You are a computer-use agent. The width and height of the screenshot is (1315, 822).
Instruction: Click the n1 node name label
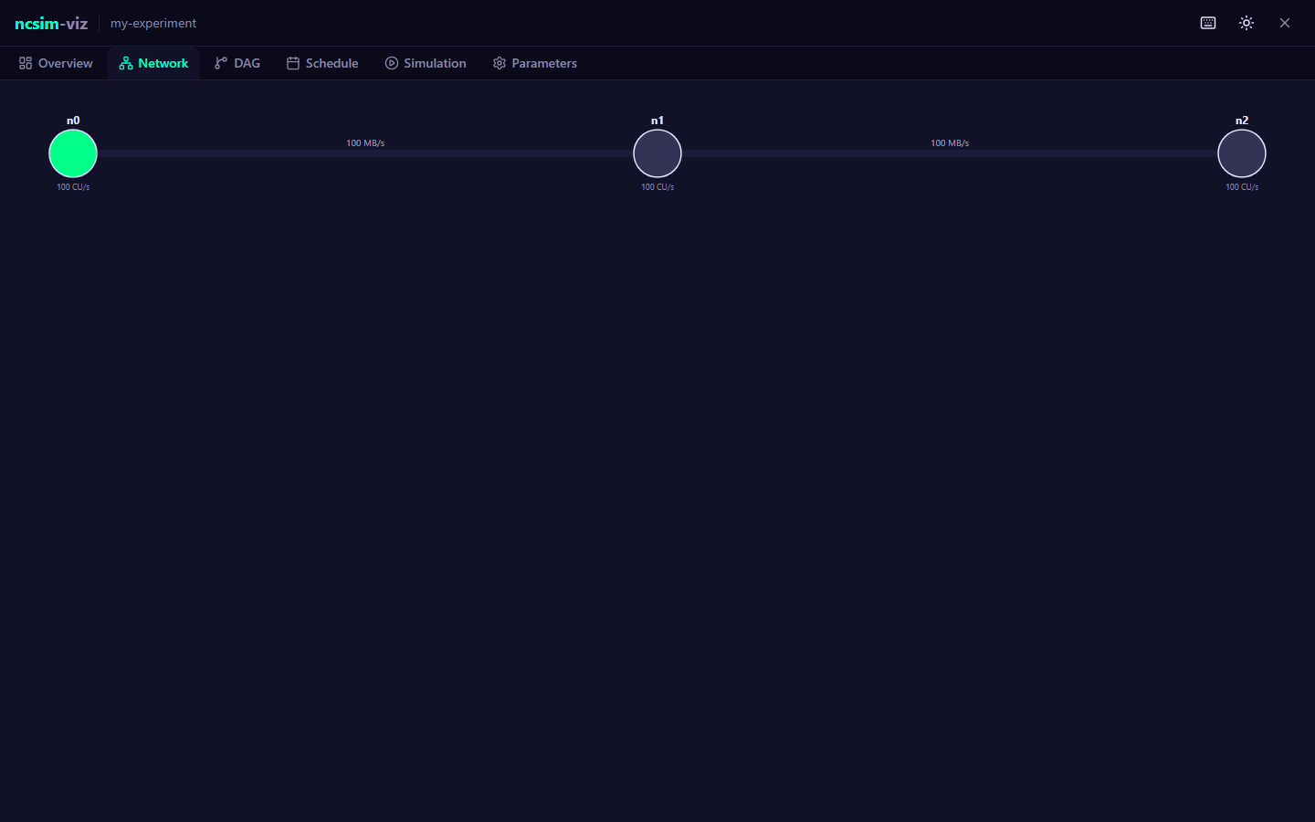(657, 121)
